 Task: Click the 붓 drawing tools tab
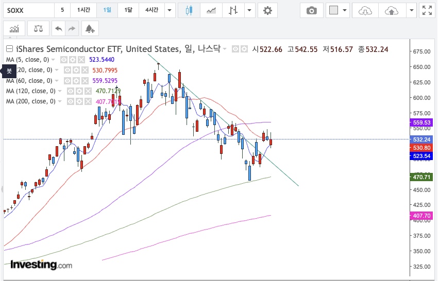[9, 71]
